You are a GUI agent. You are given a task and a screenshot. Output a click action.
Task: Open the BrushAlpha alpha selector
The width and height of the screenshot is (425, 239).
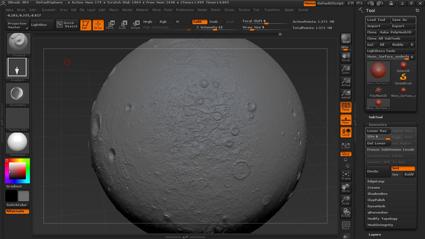tap(18, 95)
